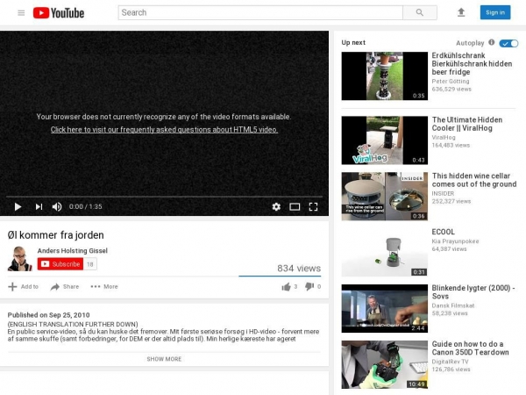Open HTML5 video FAQ link
Viewport: 526px width, 395px height.
coord(164,130)
